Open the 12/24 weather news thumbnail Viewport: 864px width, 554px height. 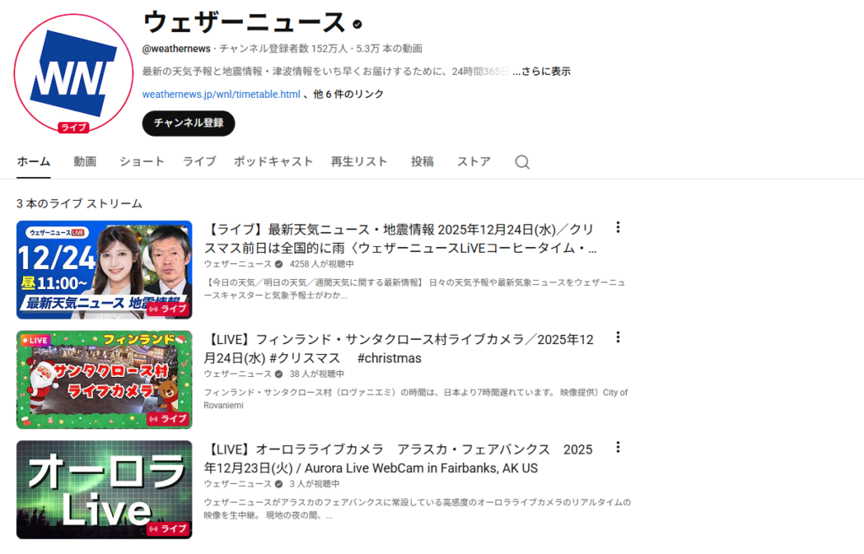click(104, 270)
